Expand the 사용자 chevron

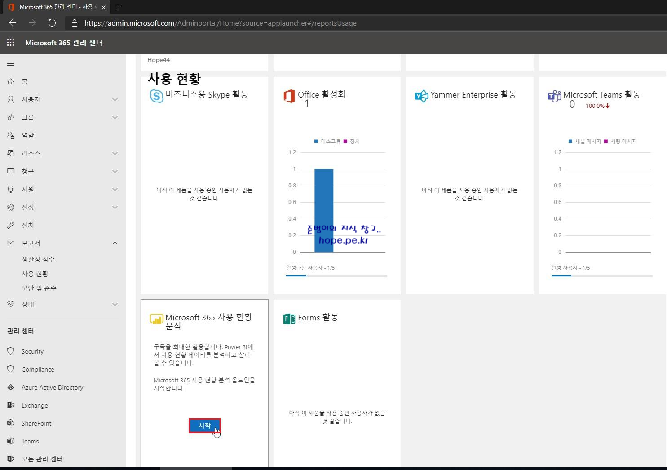pyautogui.click(x=115, y=99)
